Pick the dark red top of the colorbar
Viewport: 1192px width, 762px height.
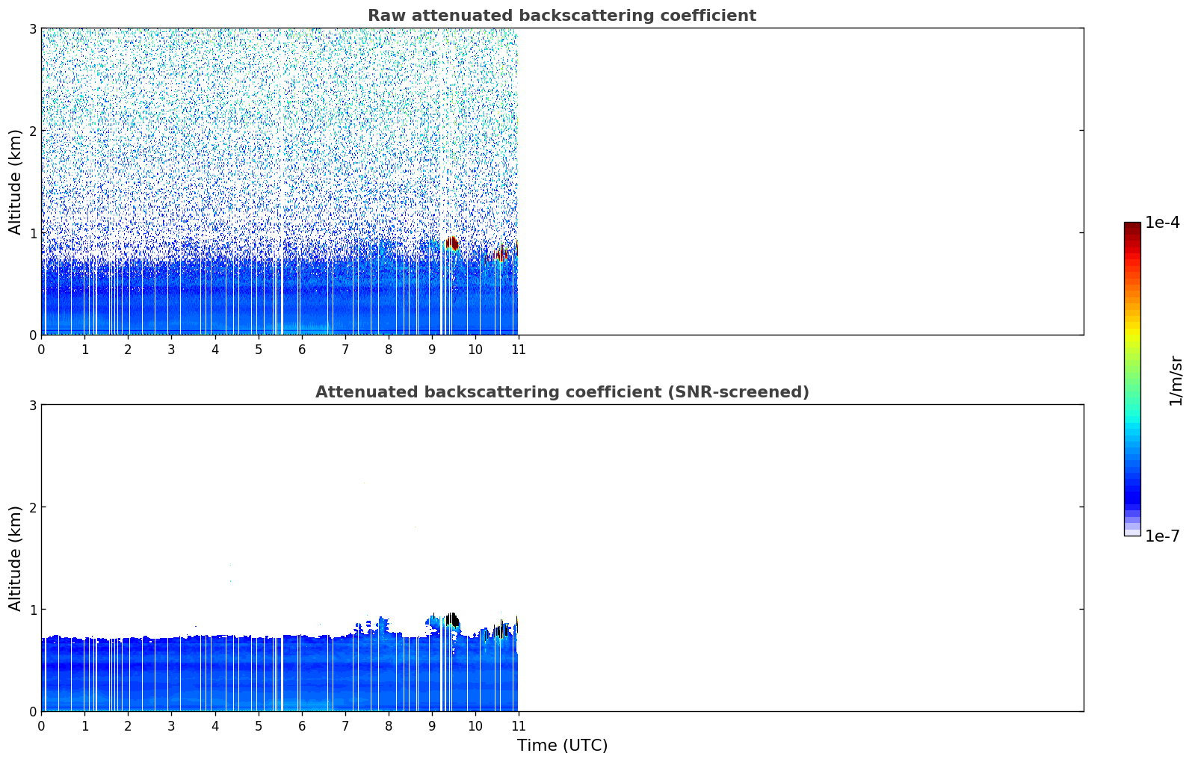pyautogui.click(x=1132, y=227)
